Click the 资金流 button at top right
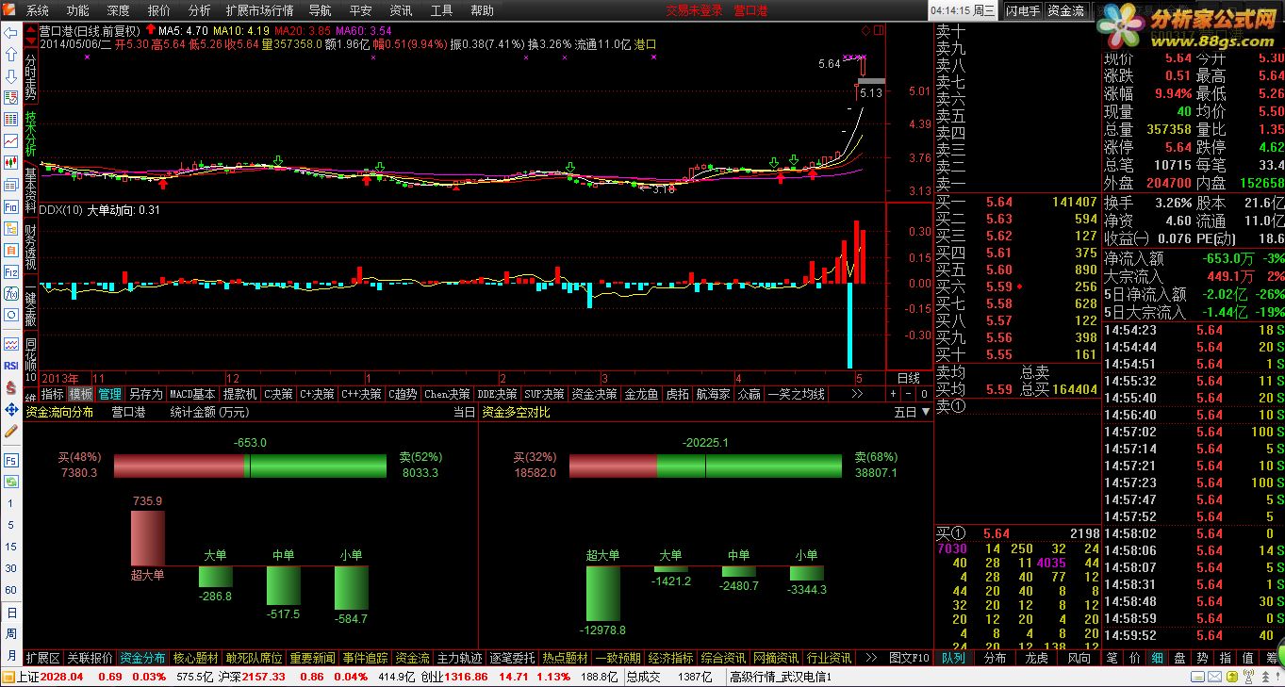The width and height of the screenshot is (1285, 687). [1065, 10]
